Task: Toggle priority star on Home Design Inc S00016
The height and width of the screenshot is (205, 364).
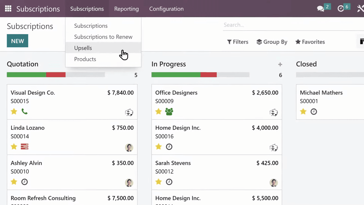Action: (158, 146)
